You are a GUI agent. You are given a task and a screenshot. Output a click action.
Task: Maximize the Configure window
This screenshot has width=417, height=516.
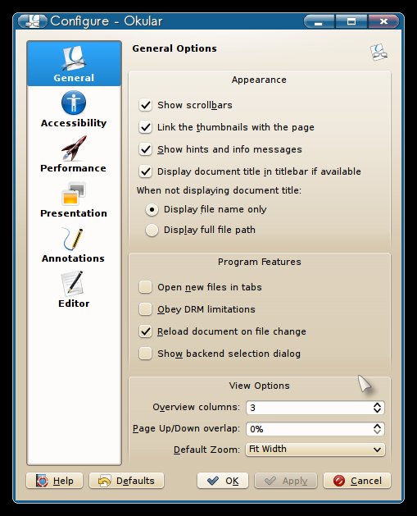(351, 21)
